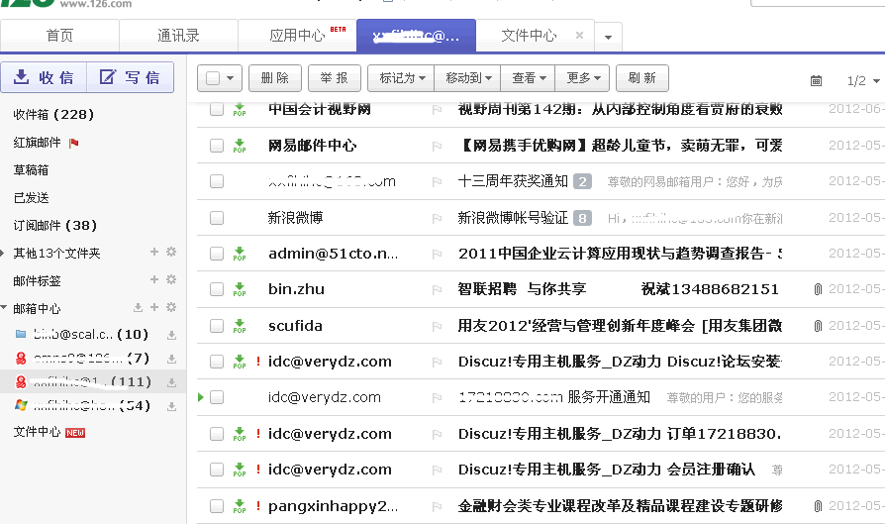Viewport: 885px width, 524px height.
Task: Open the 更多 dropdown
Action: (x=582, y=78)
